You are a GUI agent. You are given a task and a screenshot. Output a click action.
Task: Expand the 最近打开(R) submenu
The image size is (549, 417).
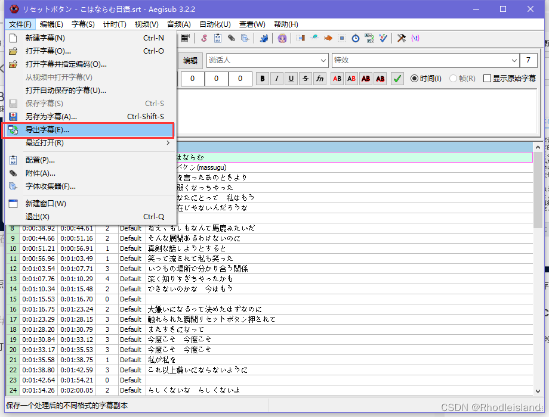click(90, 142)
